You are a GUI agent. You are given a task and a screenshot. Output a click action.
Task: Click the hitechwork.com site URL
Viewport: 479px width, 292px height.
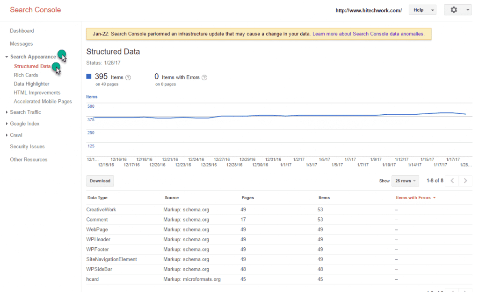click(x=369, y=10)
